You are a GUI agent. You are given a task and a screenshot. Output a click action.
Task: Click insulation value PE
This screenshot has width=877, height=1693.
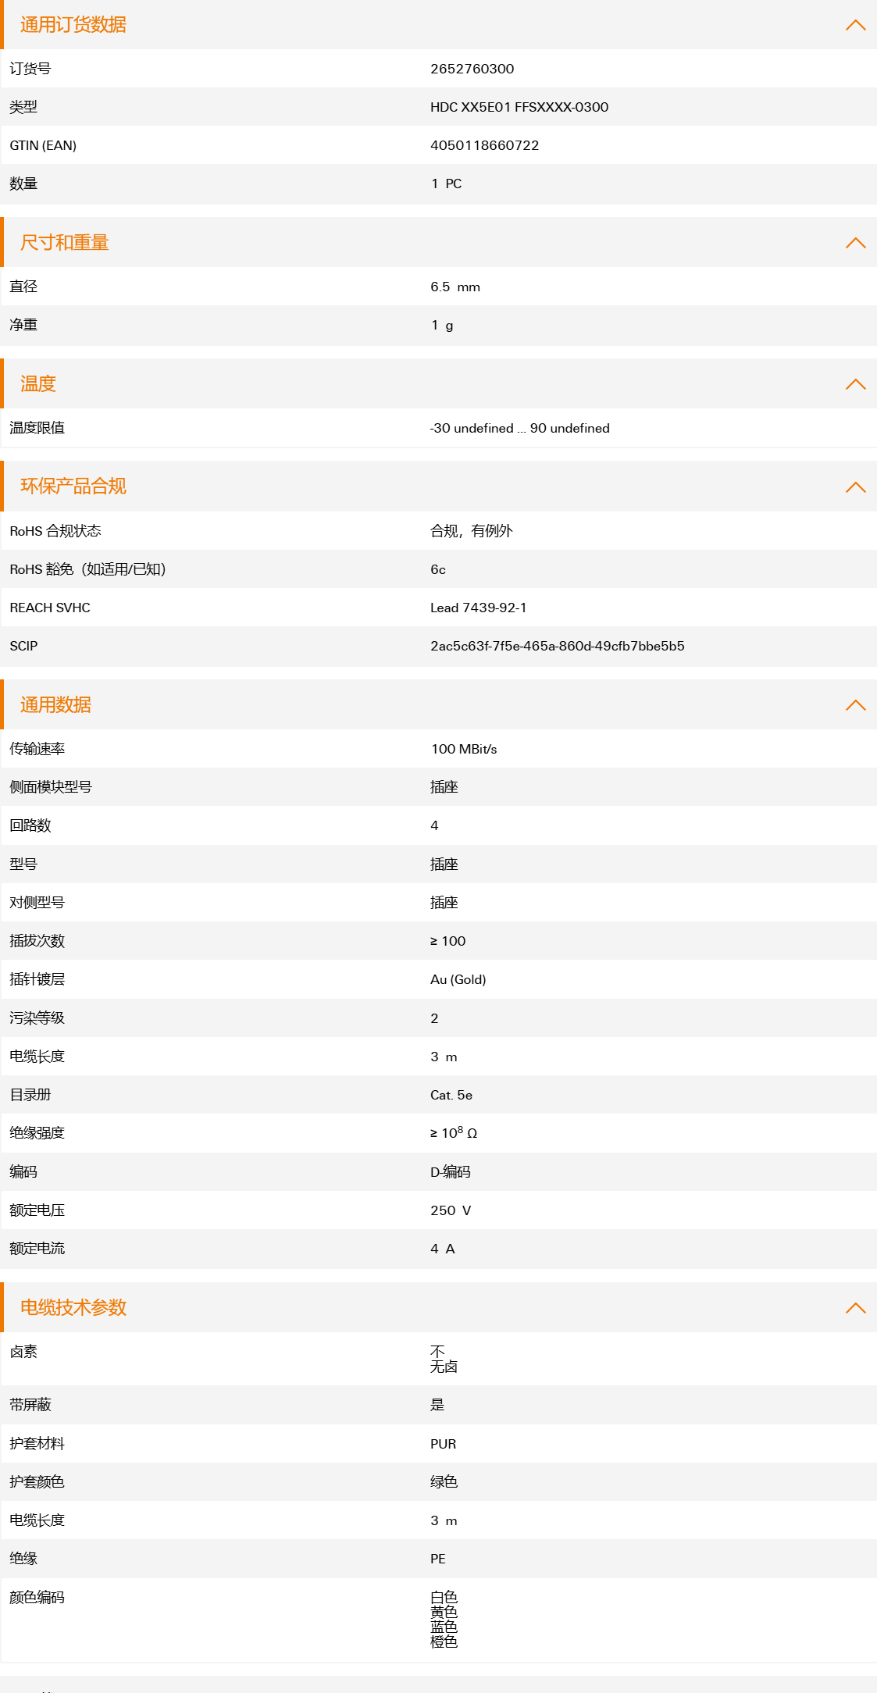pos(438,1559)
